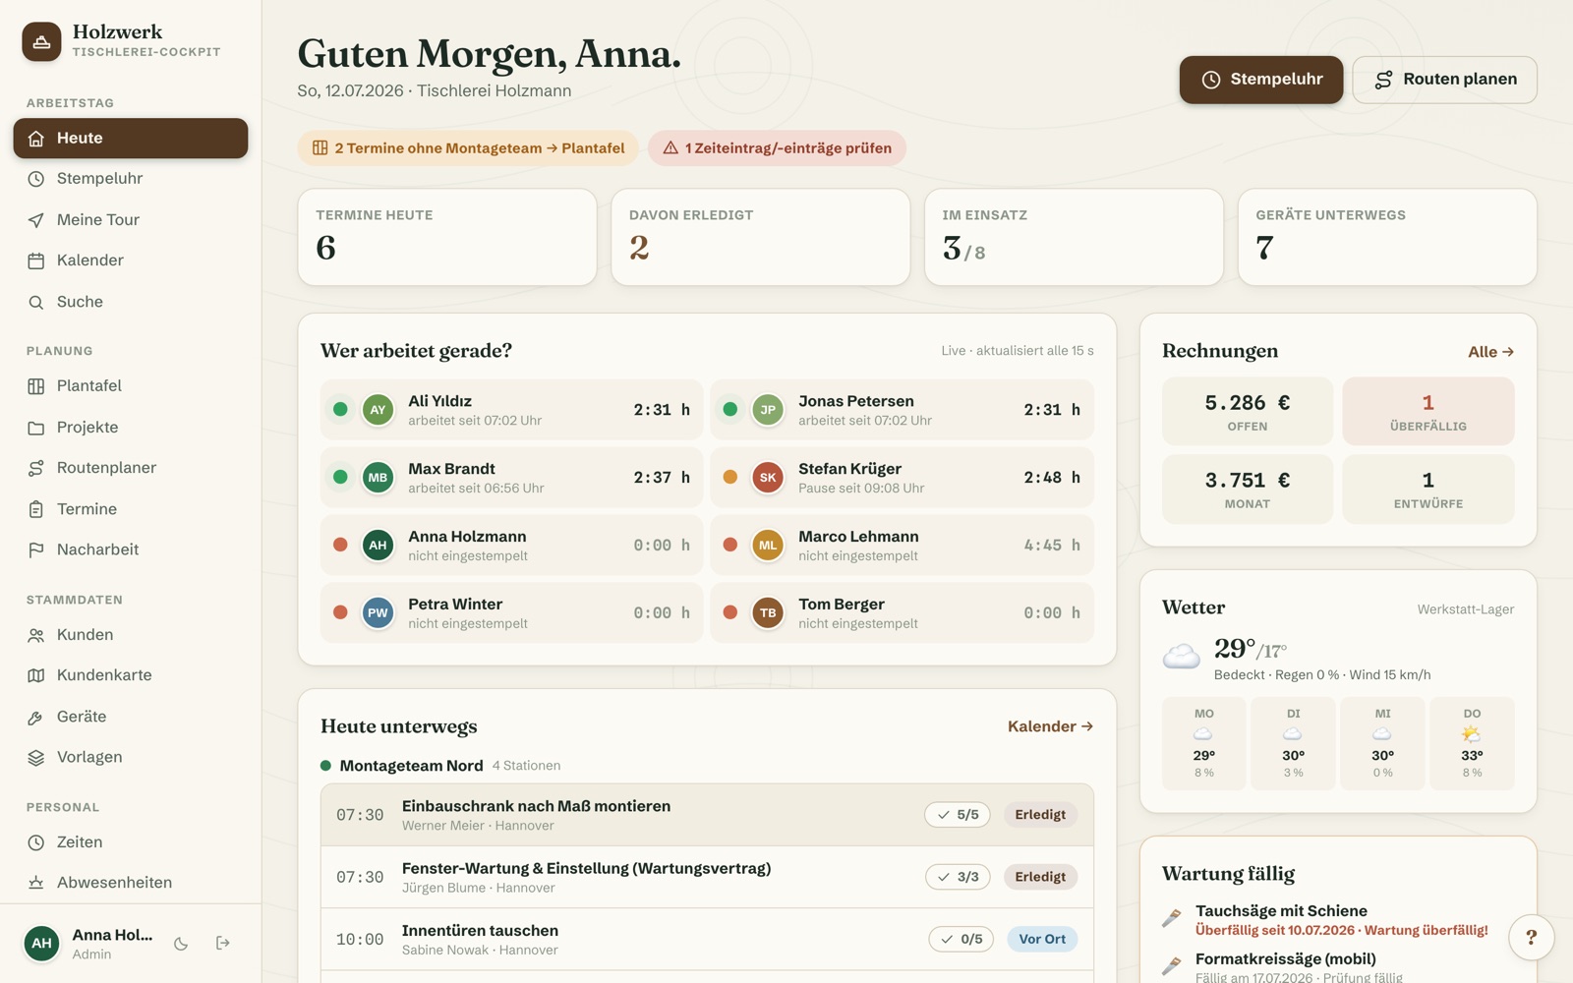Click the ML avatar of Marco Lehmann
1573x983 pixels.
(x=768, y=546)
